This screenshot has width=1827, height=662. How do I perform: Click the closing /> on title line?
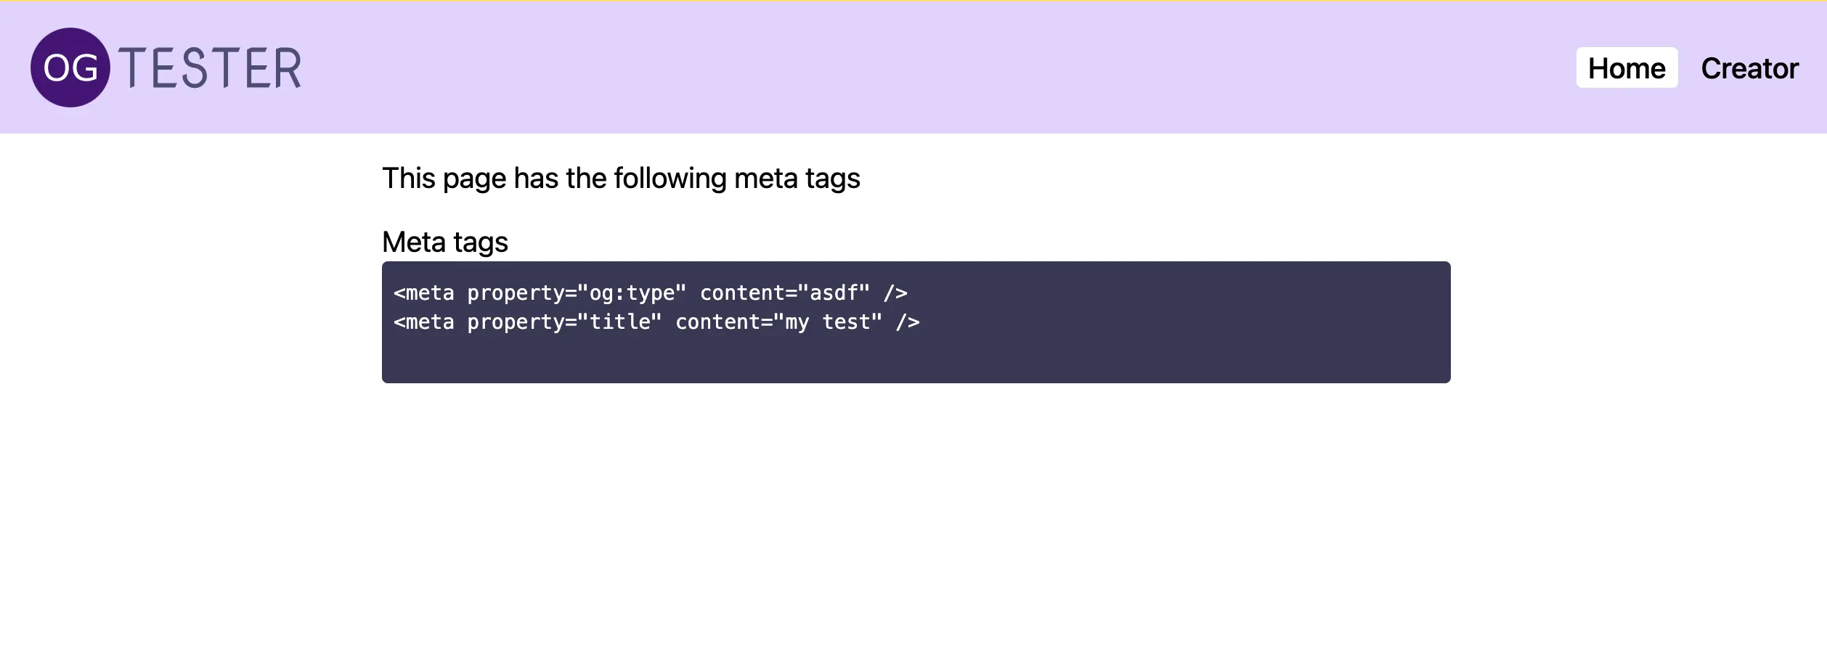pos(908,322)
